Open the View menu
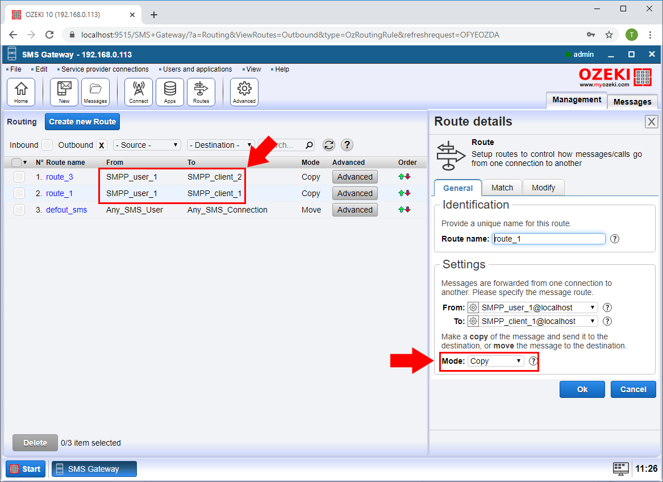 coord(253,69)
